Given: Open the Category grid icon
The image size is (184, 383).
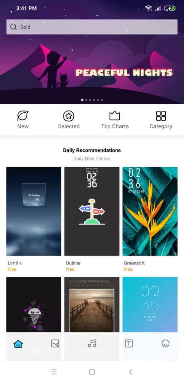Looking at the screenshot, I should click(161, 116).
